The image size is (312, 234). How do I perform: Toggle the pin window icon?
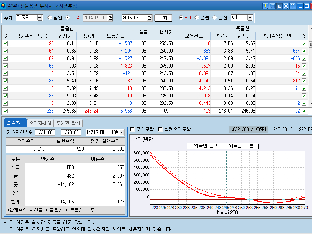pos(279,6)
